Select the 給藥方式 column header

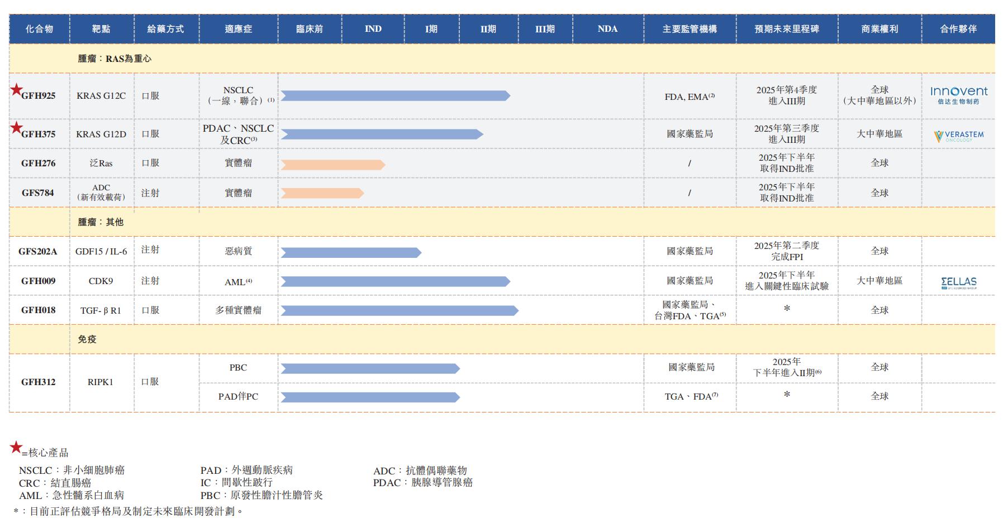pyautogui.click(x=166, y=29)
